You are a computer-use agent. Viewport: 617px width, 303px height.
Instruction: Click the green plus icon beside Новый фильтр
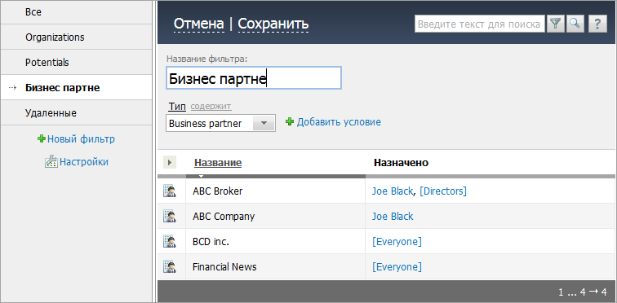click(42, 138)
